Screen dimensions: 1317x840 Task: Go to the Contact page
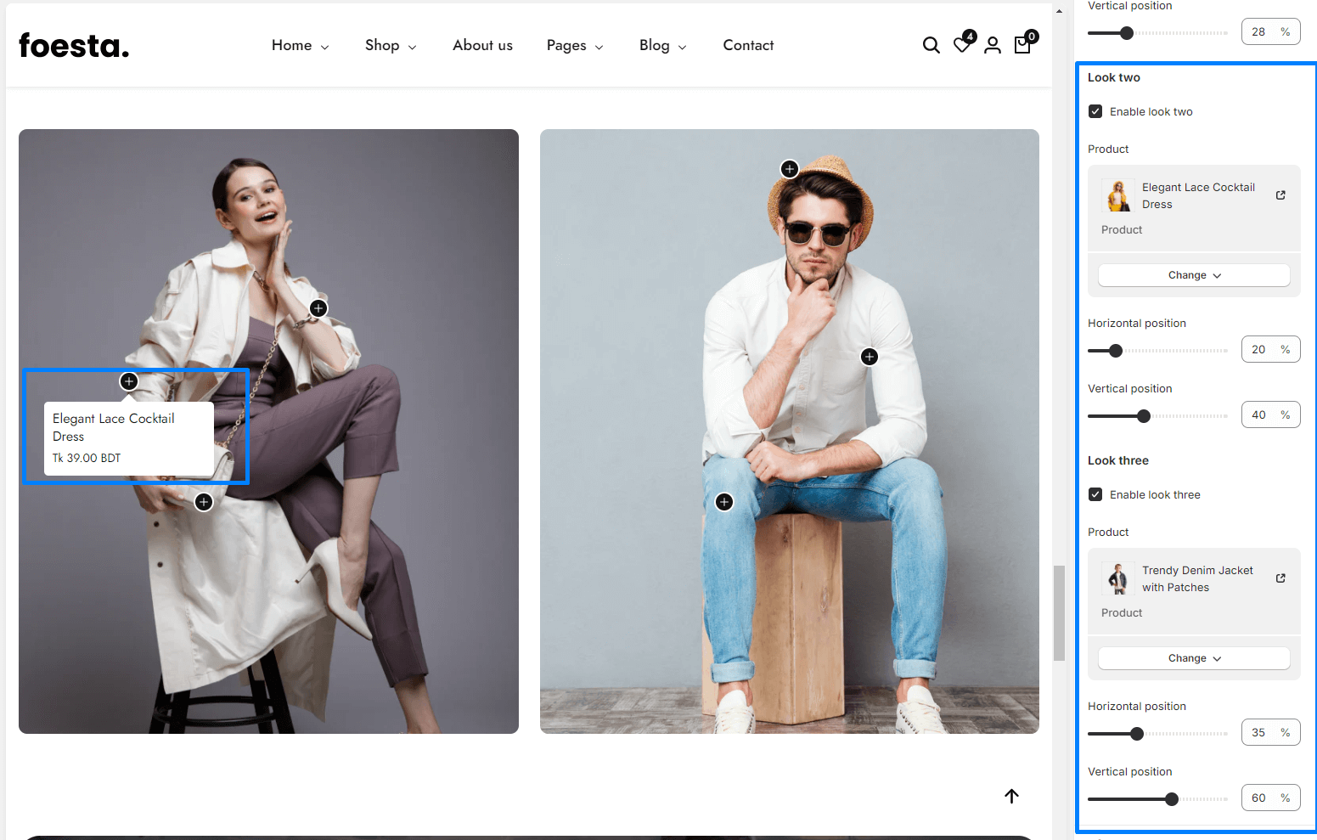[748, 46]
